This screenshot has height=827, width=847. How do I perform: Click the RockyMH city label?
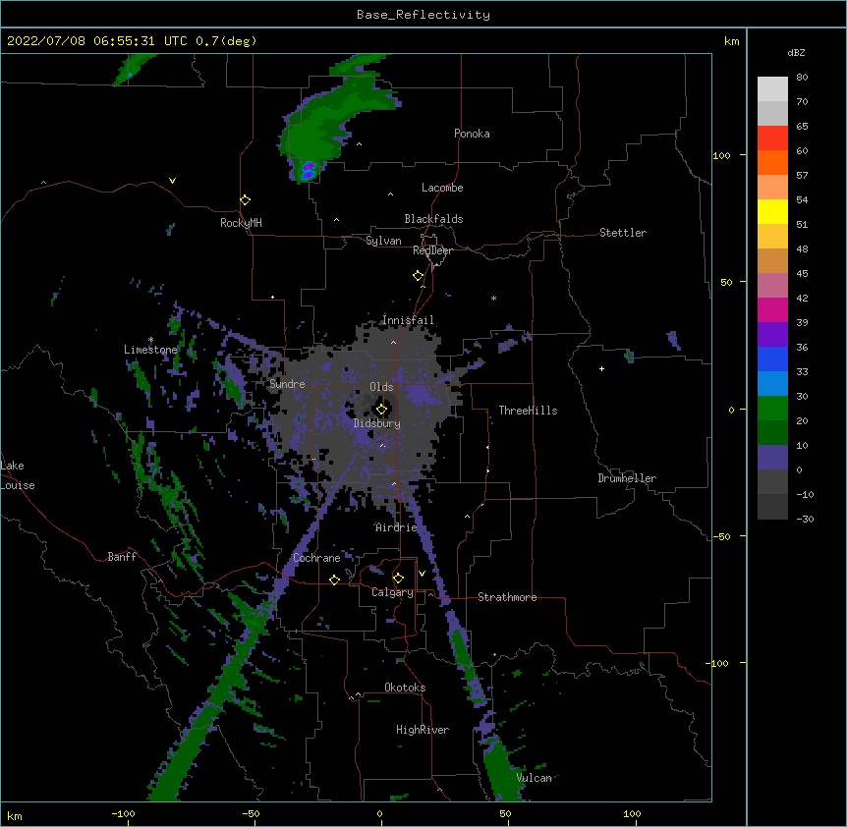click(x=241, y=223)
